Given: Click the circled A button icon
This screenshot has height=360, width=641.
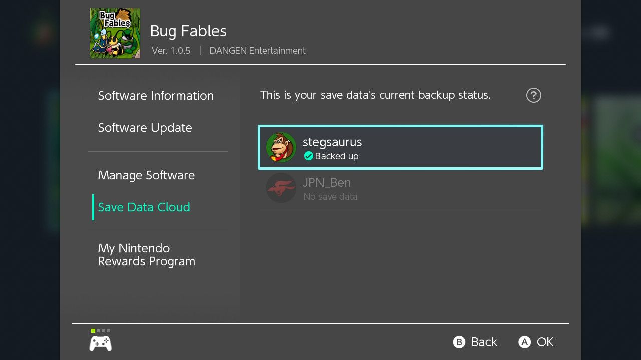Looking at the screenshot, I should (524, 342).
